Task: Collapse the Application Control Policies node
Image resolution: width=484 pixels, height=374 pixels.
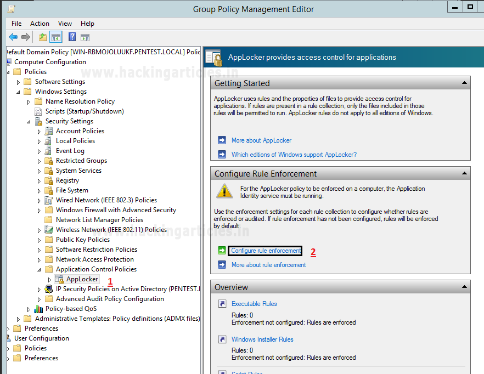Action: coord(39,270)
